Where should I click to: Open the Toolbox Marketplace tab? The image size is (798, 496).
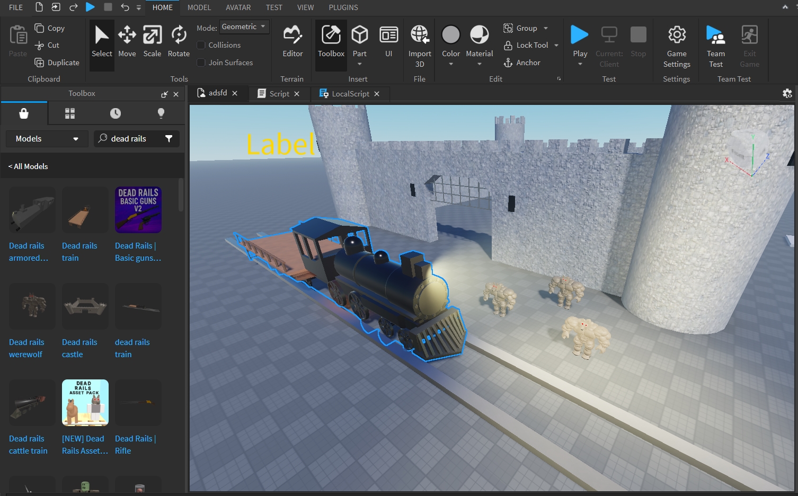[24, 113]
